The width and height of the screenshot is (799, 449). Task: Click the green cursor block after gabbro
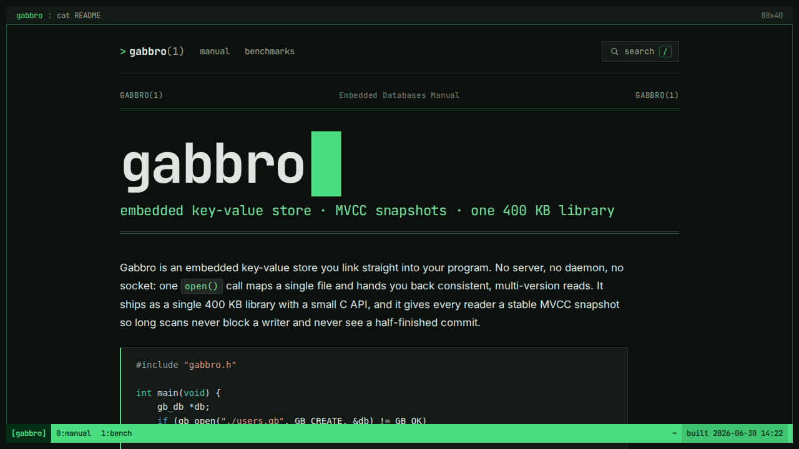point(326,163)
